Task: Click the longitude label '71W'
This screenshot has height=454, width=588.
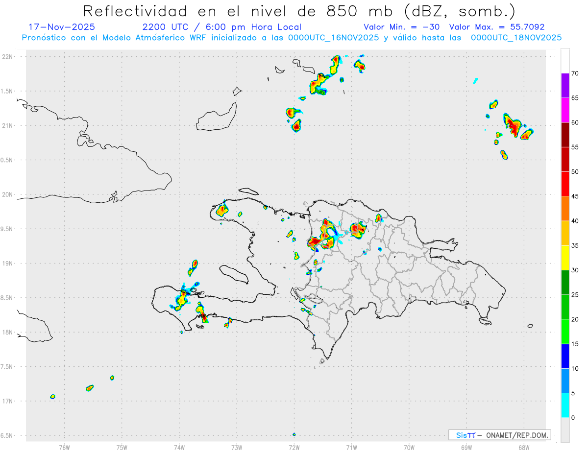Action: pos(351,447)
